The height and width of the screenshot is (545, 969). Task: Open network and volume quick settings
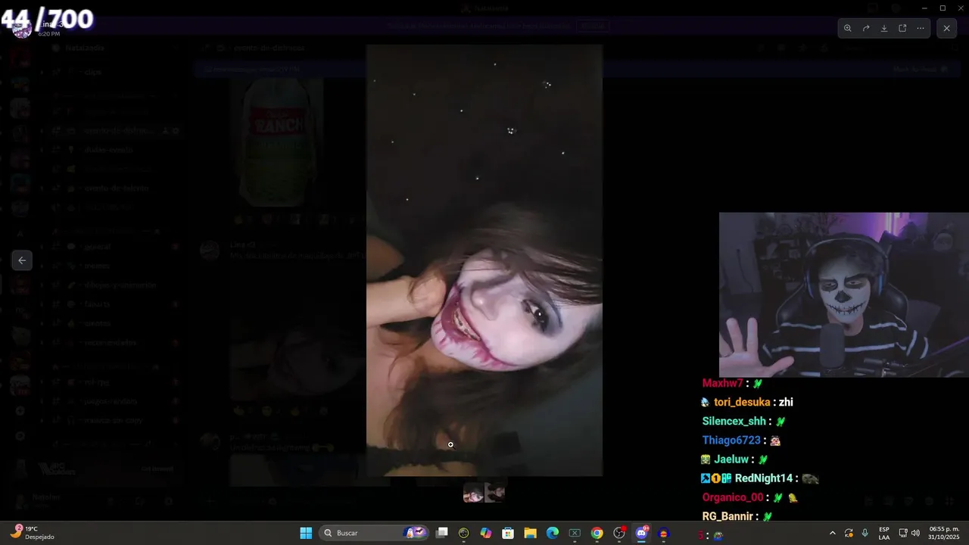point(908,533)
